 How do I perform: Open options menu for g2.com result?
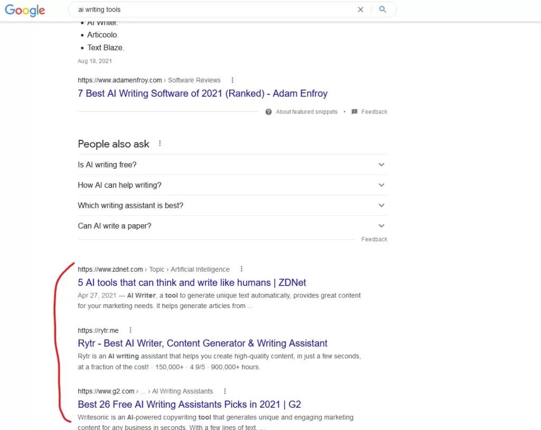pos(225,391)
